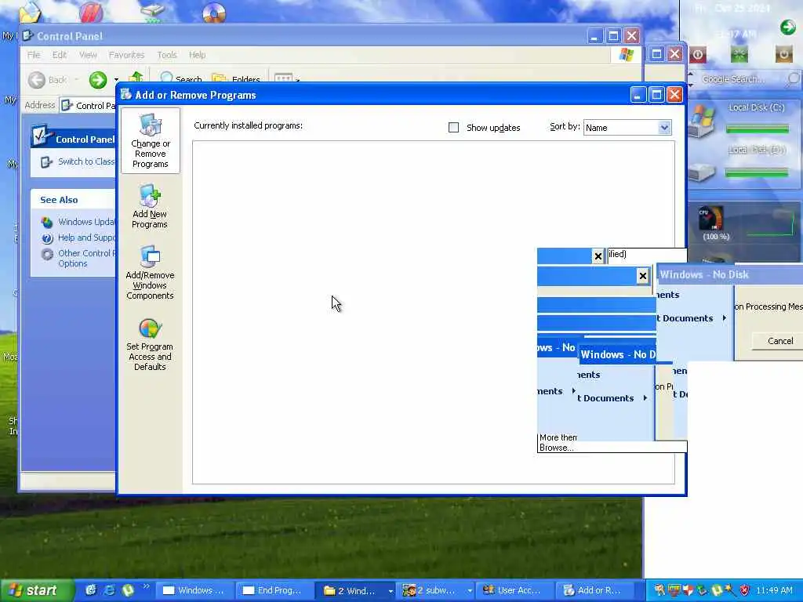This screenshot has width=803, height=602.
Task: Select Change or Remove Programs in sidebar
Action: tap(150, 141)
